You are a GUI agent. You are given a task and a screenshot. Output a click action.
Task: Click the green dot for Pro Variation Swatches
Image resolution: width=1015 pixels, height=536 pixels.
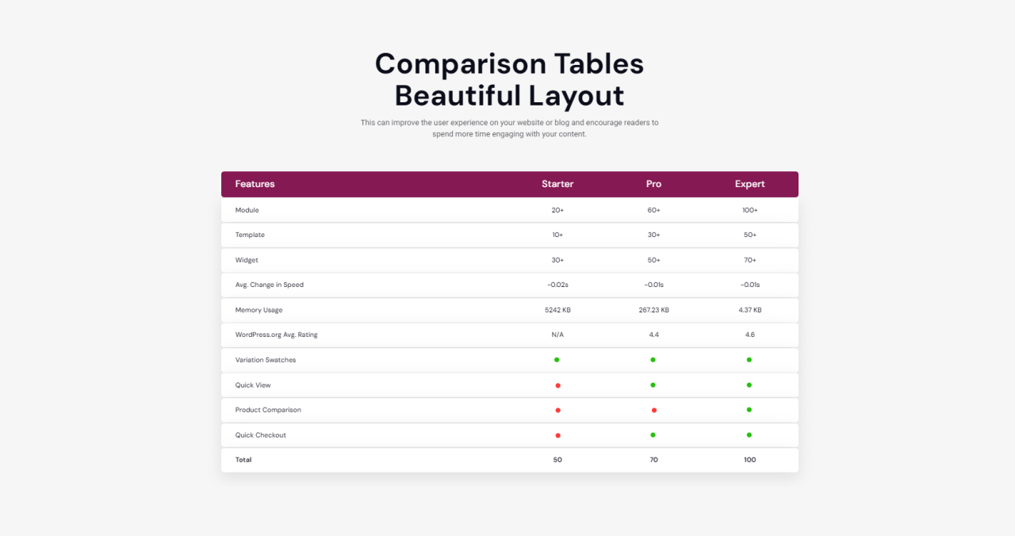pos(653,360)
